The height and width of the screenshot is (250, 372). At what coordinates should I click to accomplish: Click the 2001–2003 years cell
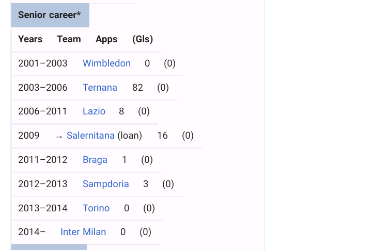(42, 63)
